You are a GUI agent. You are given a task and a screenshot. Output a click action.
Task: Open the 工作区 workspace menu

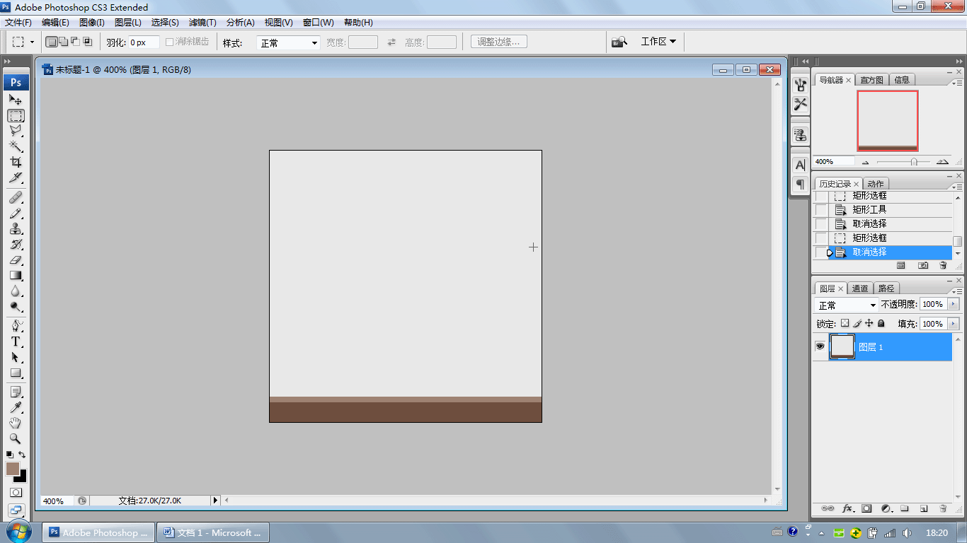(x=658, y=42)
